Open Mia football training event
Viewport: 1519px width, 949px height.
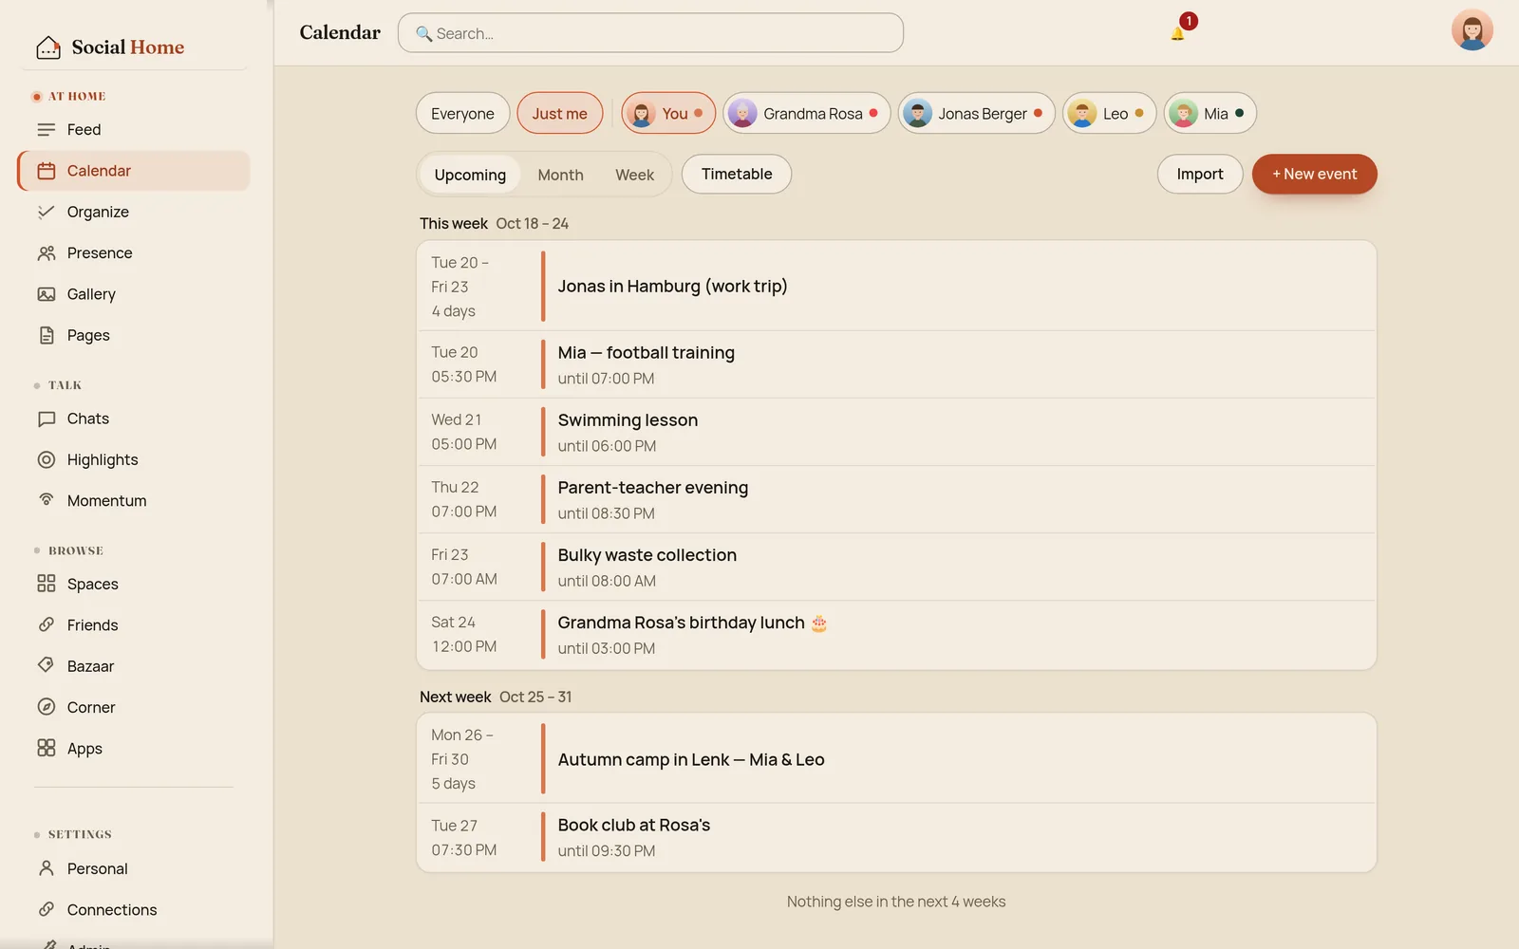[x=896, y=364]
